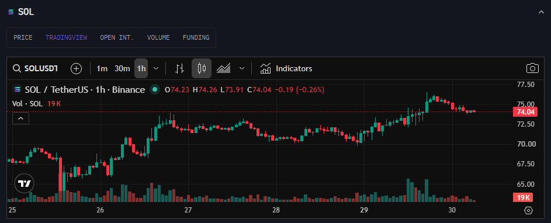Click date 27 on time axis
The width and height of the screenshot is (551, 223).
[x=188, y=210]
